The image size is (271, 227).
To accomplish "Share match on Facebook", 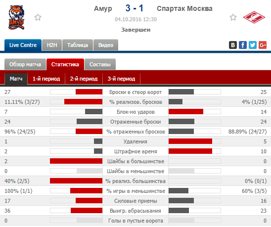I will point(243,45).
